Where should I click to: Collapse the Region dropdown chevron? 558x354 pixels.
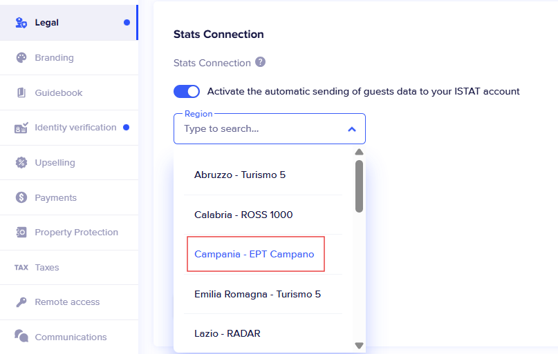[351, 129]
